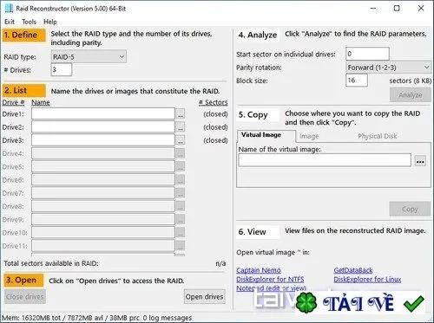
Task: Click the '4. Analyze' step label
Action: (x=258, y=36)
